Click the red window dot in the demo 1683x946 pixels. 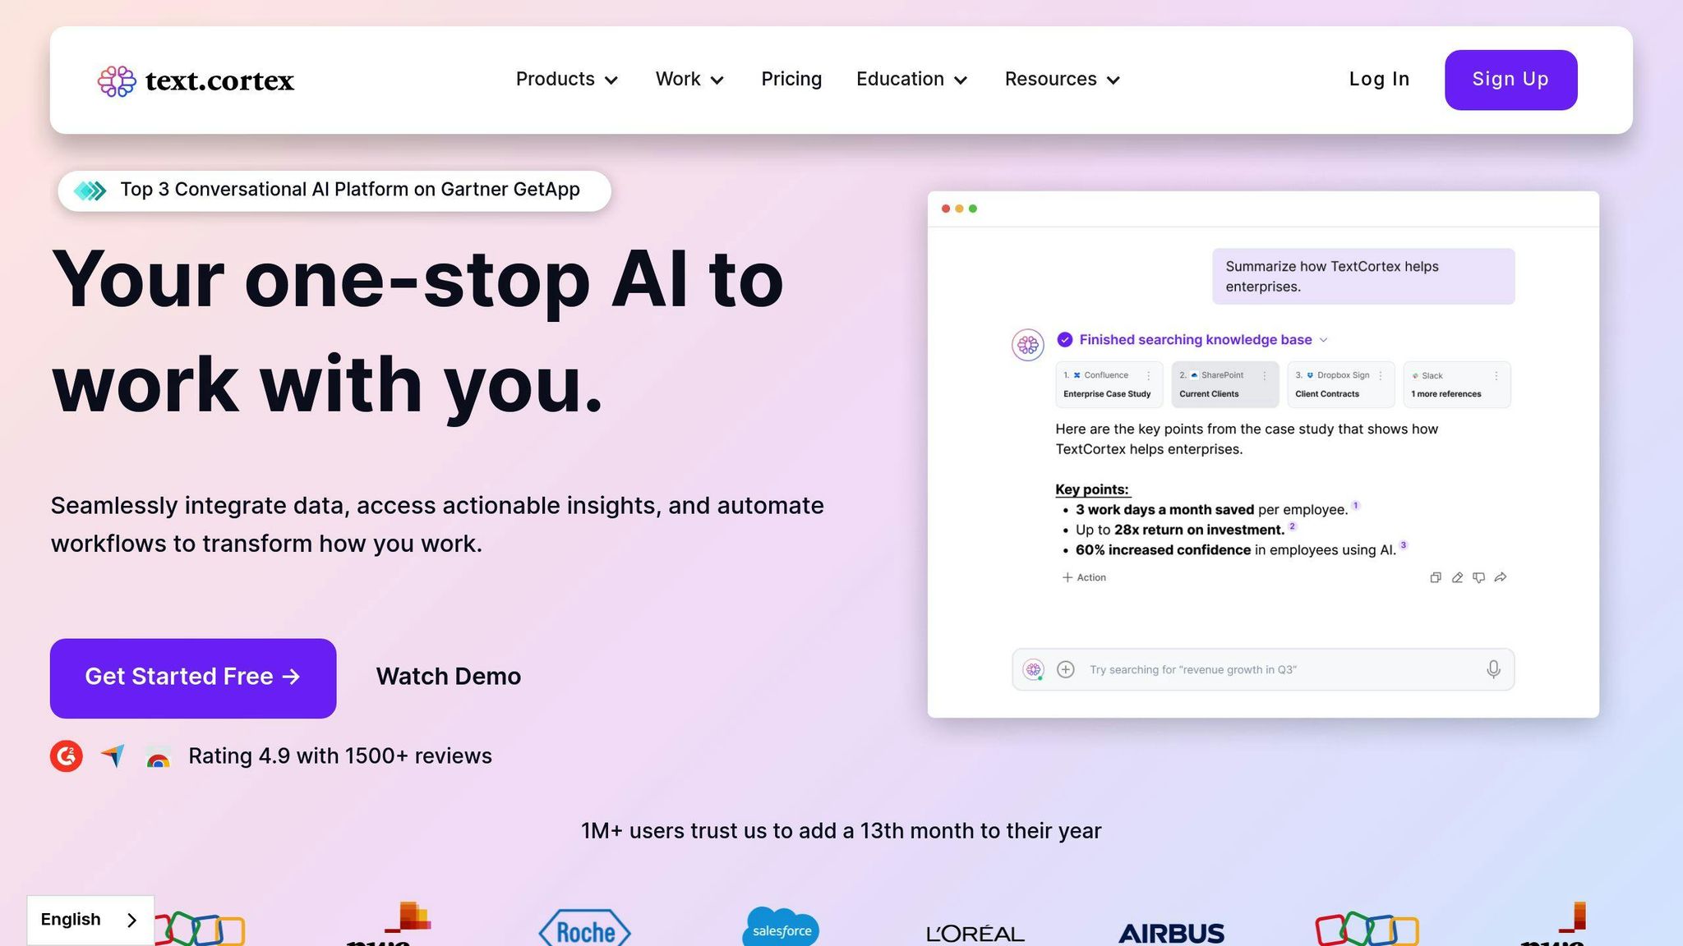pos(946,209)
